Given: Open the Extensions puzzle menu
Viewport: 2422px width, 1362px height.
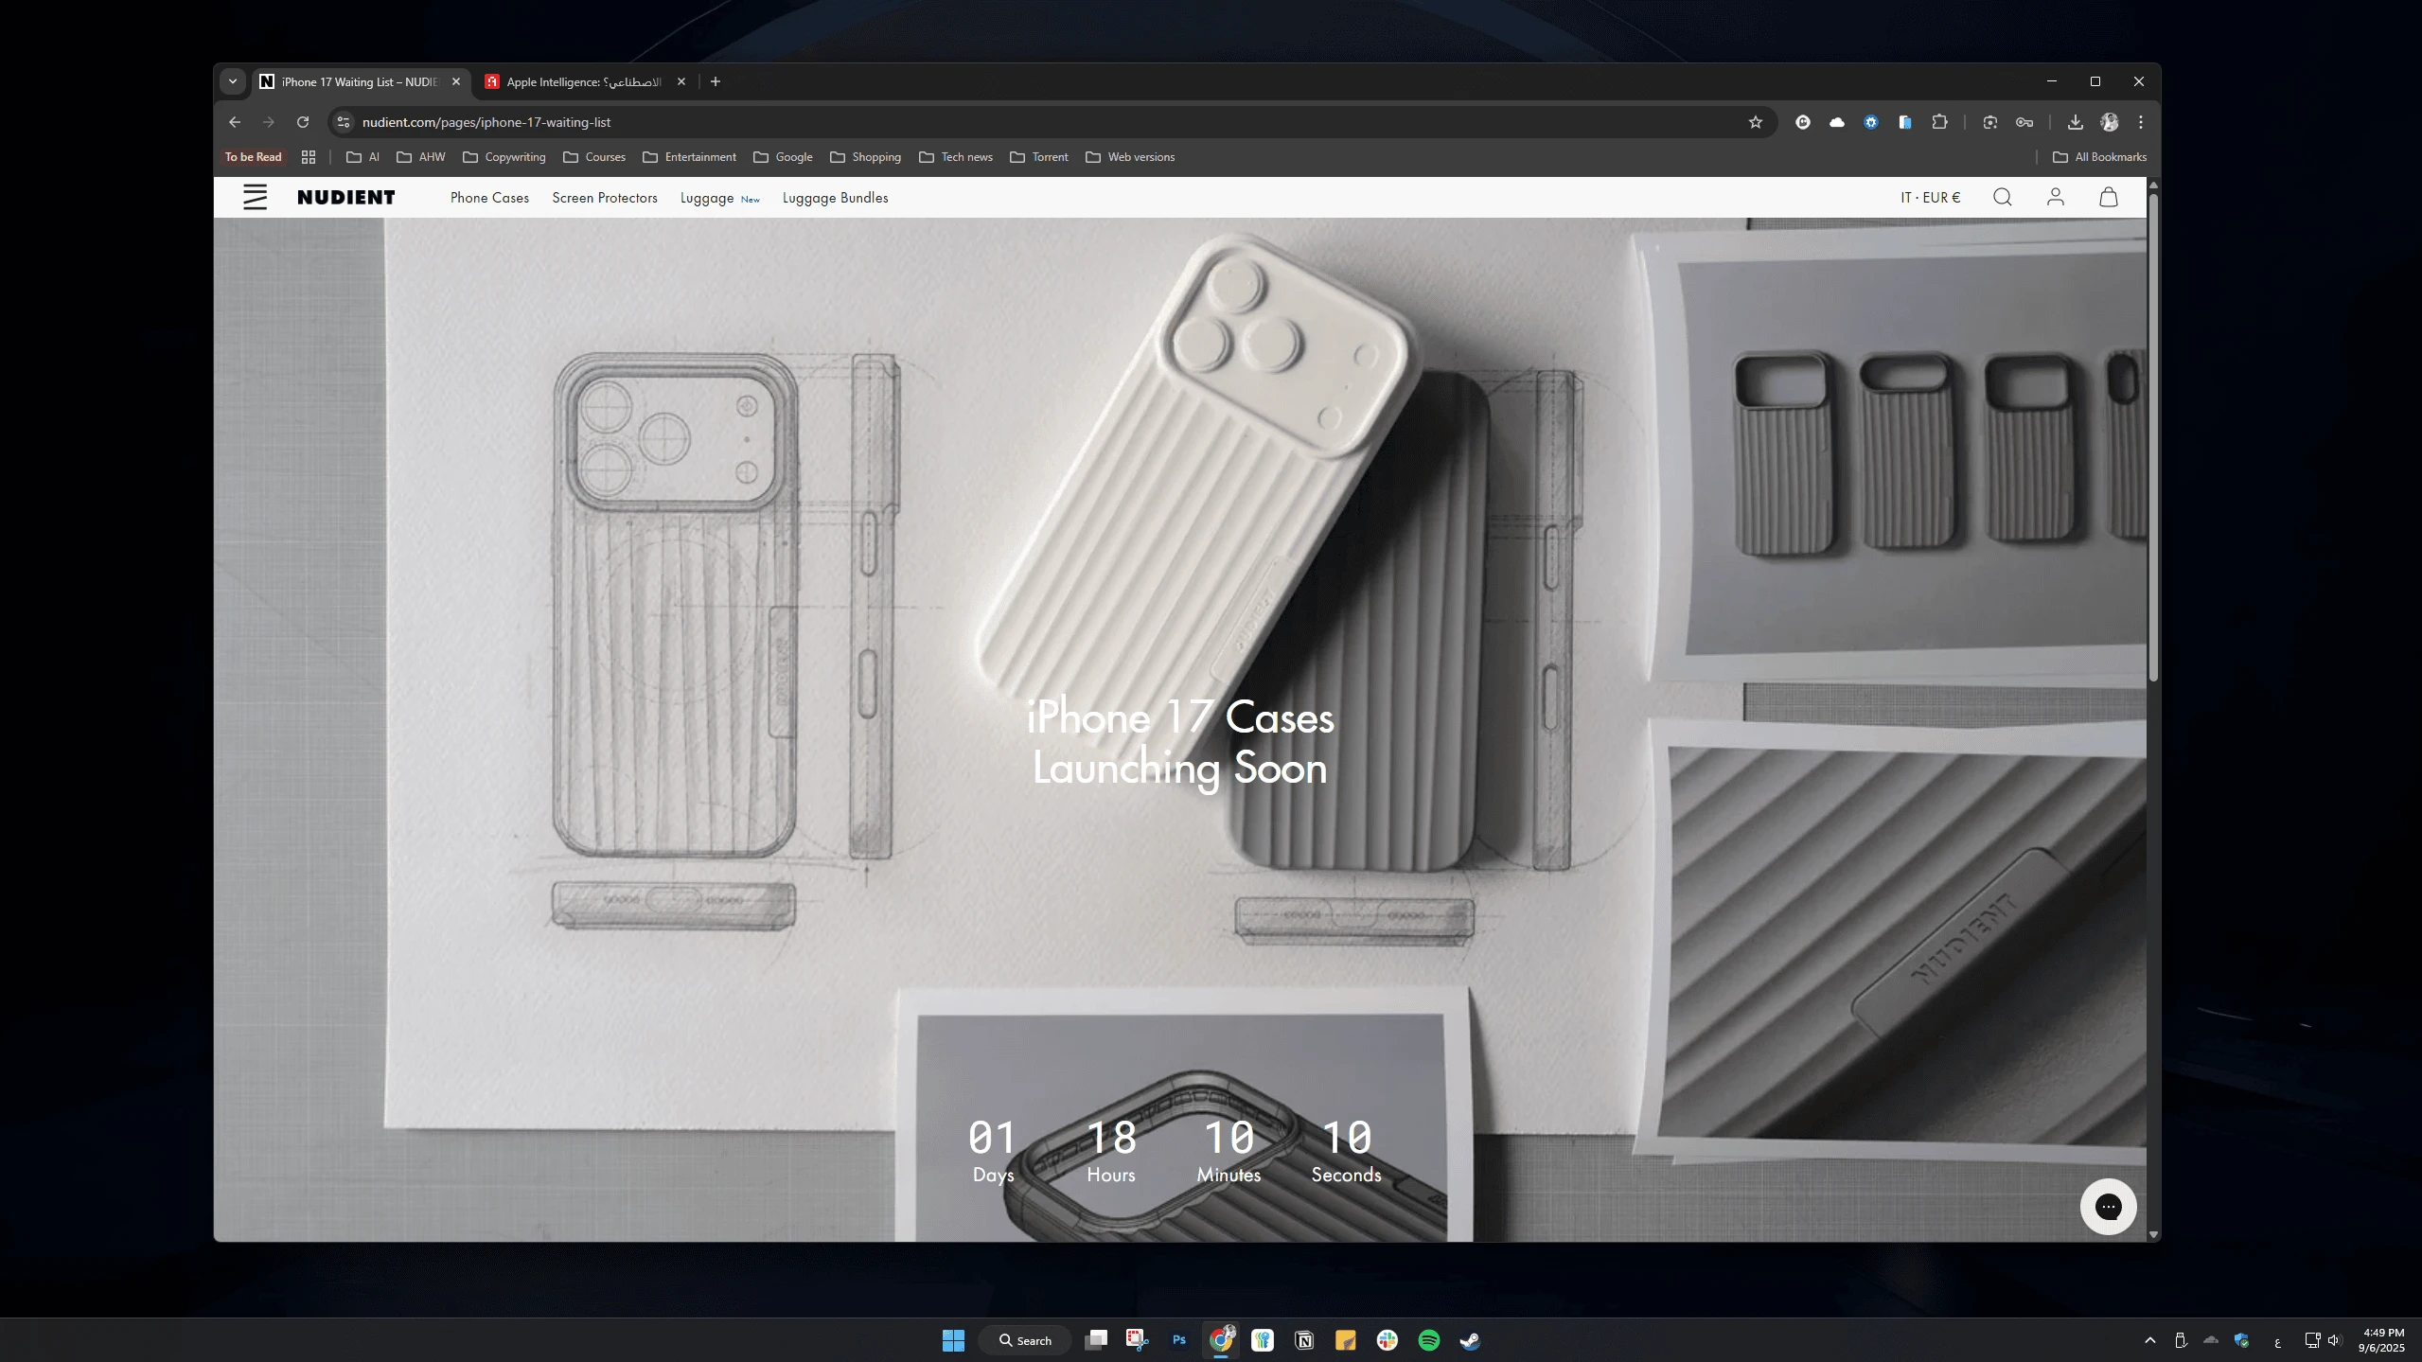Looking at the screenshot, I should (x=1939, y=122).
